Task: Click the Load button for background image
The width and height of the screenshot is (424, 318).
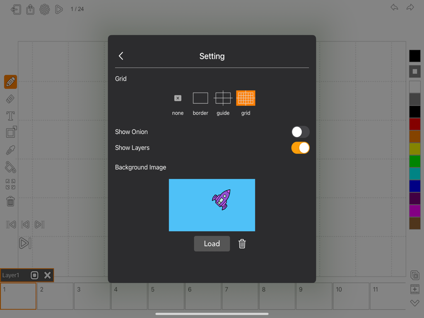Action: tap(212, 243)
